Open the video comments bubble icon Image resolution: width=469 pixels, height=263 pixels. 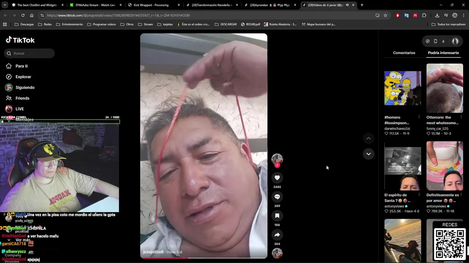point(277,197)
